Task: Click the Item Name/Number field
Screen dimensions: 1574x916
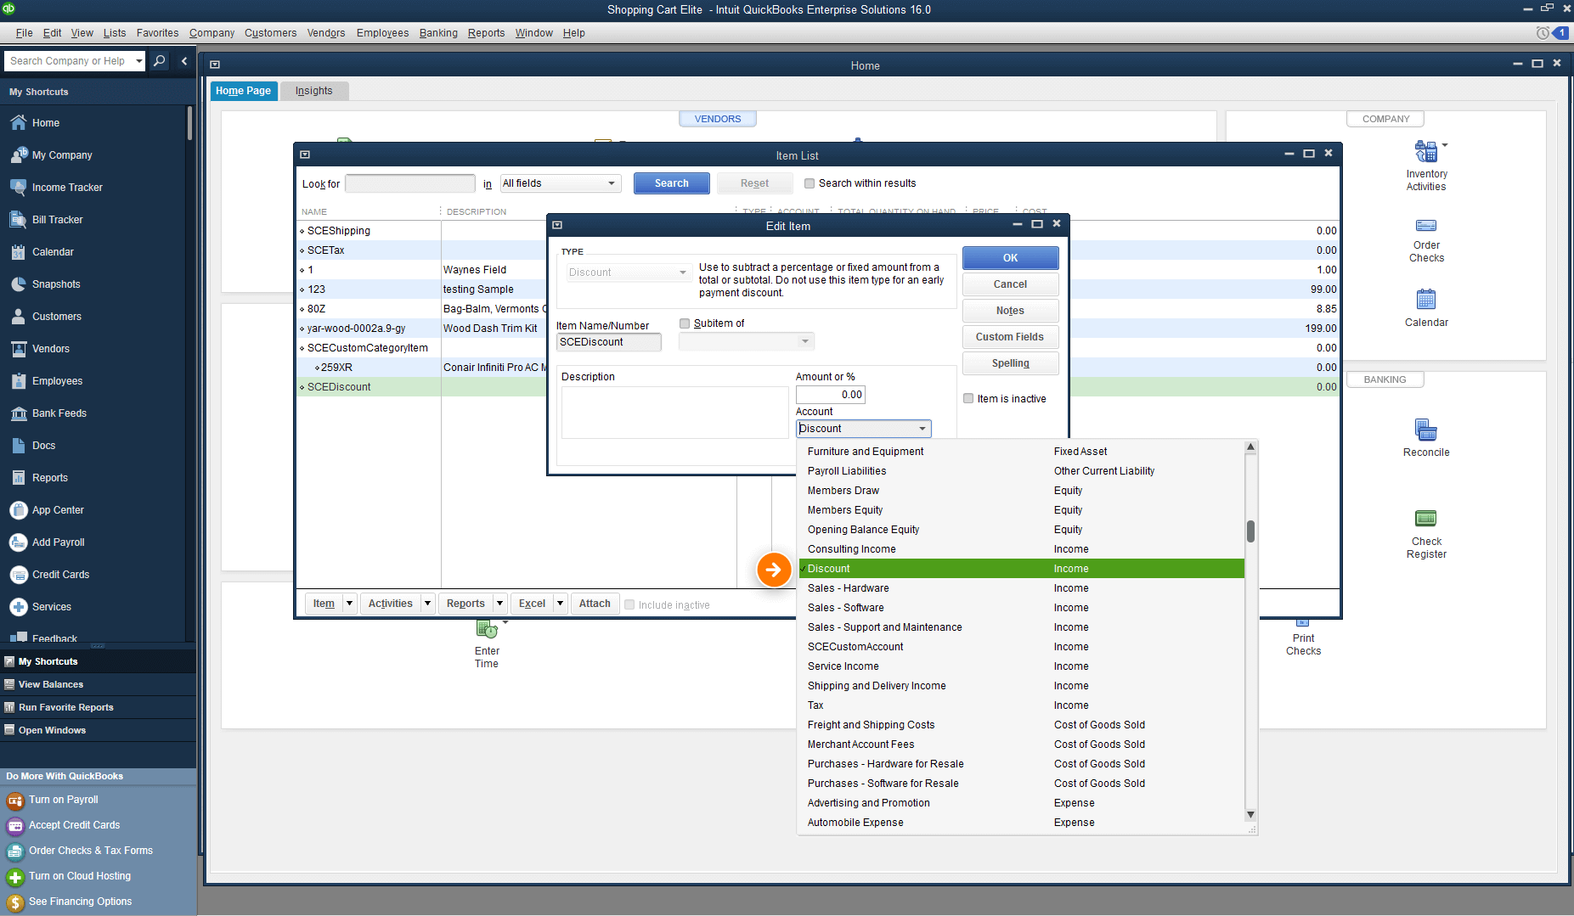Action: point(608,342)
